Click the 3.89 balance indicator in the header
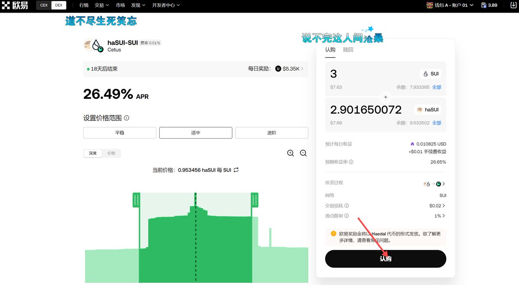 click(489, 5)
